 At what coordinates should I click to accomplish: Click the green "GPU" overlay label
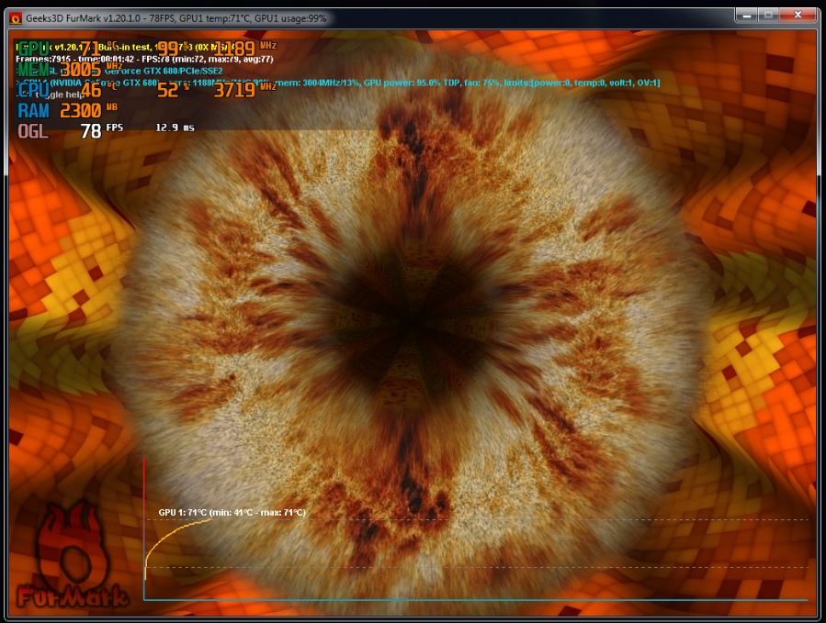click(33, 49)
